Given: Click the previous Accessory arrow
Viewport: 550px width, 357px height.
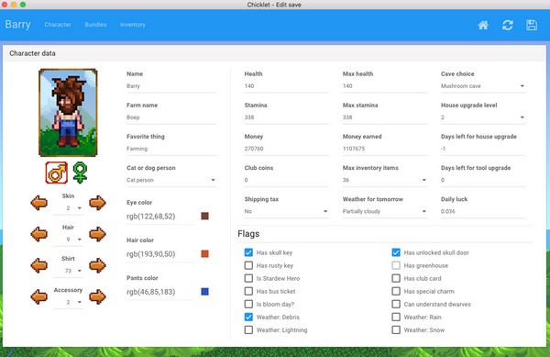Looking at the screenshot, I should [38, 297].
